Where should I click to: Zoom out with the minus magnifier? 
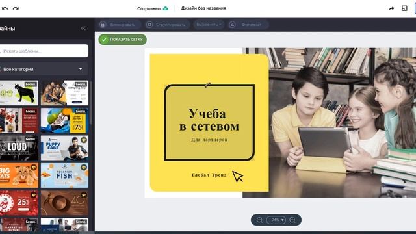pos(260,220)
